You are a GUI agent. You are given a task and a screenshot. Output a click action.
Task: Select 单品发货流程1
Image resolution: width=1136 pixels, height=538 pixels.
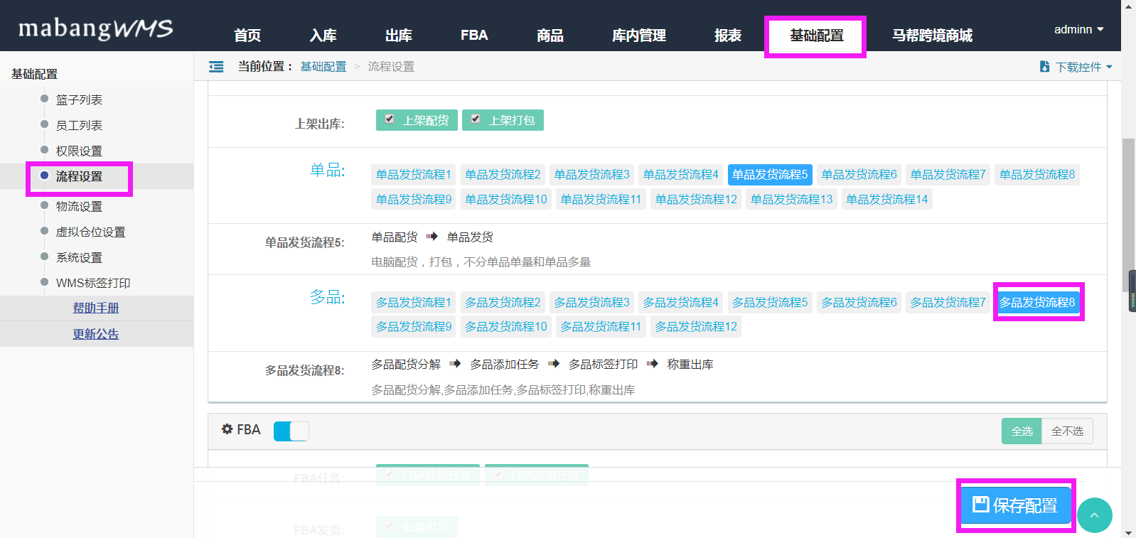pos(414,175)
